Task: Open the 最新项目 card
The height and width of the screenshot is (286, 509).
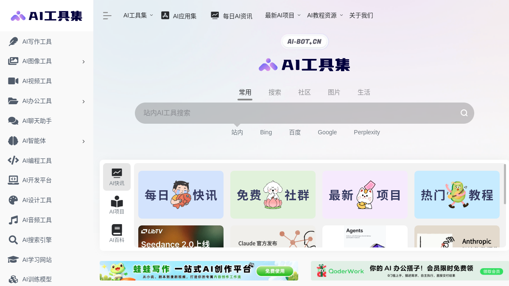Action: 365,194
